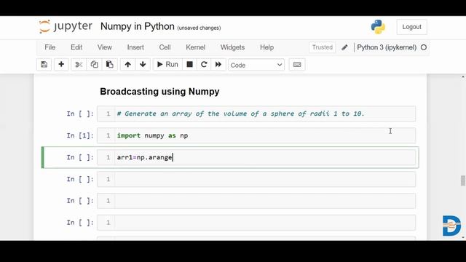466x262 pixels.
Task: Move selected cell up arrow
Action: tap(128, 65)
